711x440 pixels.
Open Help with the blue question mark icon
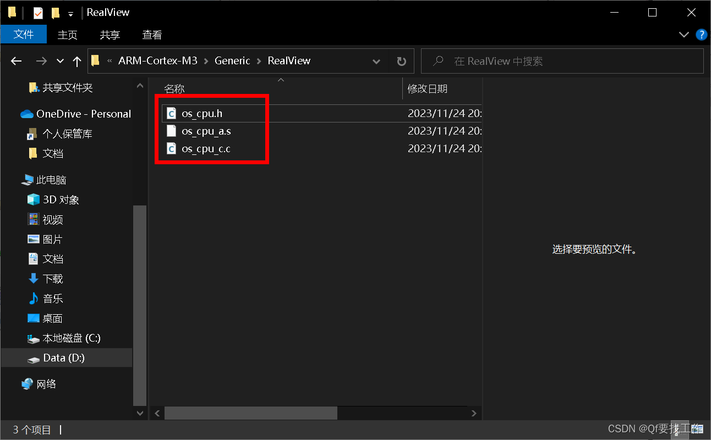click(701, 35)
